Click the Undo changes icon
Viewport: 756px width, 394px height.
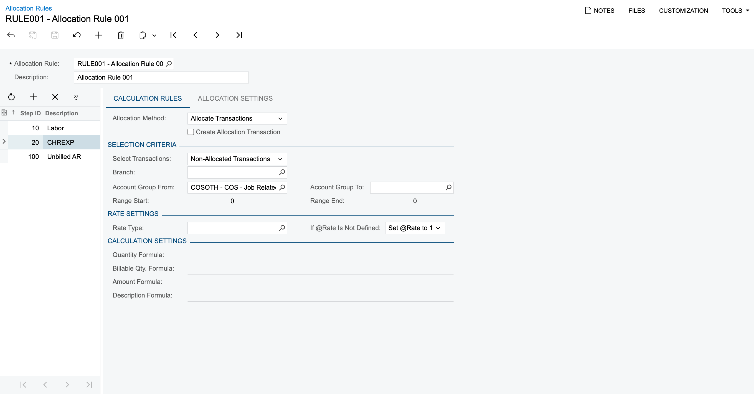point(77,35)
